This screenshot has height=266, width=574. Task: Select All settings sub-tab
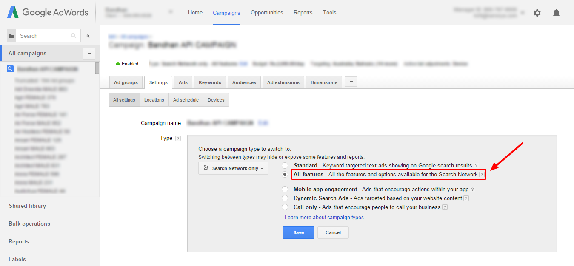(124, 100)
